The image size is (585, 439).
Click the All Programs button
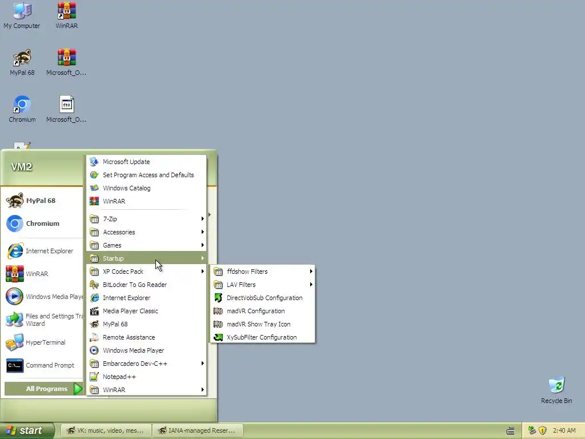pos(43,389)
